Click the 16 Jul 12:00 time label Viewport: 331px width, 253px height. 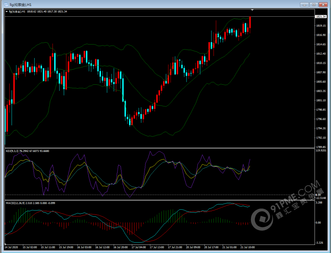(102, 247)
